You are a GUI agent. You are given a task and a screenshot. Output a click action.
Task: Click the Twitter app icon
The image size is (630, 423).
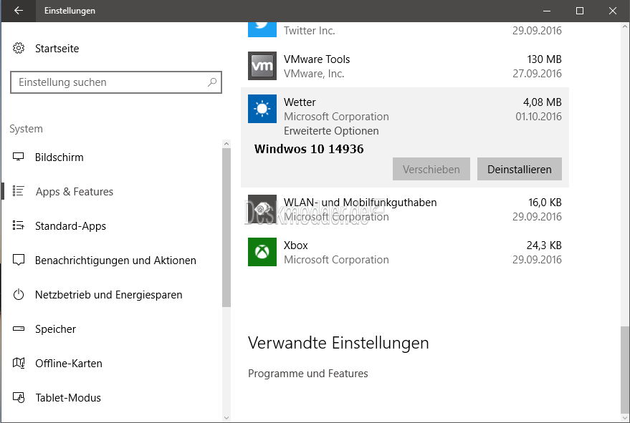[x=262, y=29]
